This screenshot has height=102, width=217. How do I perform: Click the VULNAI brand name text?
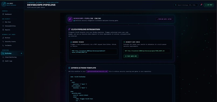click(10, 3)
